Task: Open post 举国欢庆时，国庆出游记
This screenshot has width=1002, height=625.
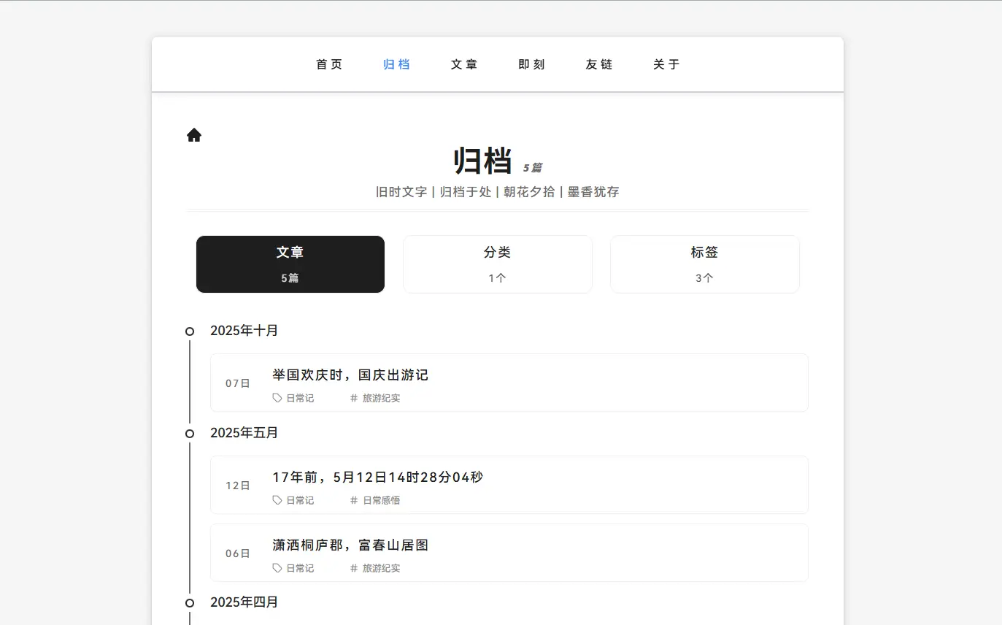Action: pos(350,375)
